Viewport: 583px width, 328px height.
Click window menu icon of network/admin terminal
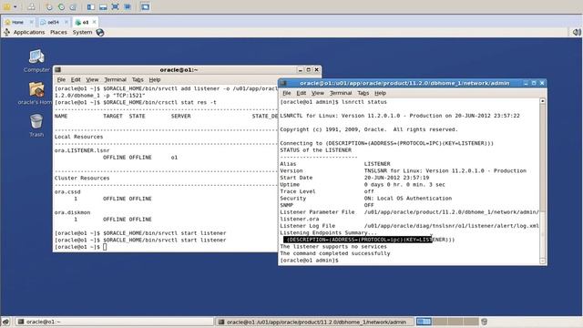[283, 83]
